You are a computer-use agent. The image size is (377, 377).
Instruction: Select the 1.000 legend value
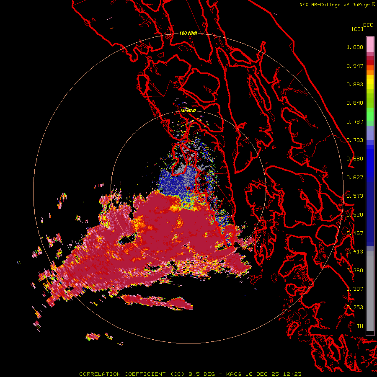click(x=355, y=47)
